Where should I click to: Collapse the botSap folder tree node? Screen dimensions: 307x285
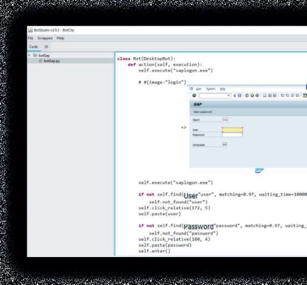[x=29, y=55]
